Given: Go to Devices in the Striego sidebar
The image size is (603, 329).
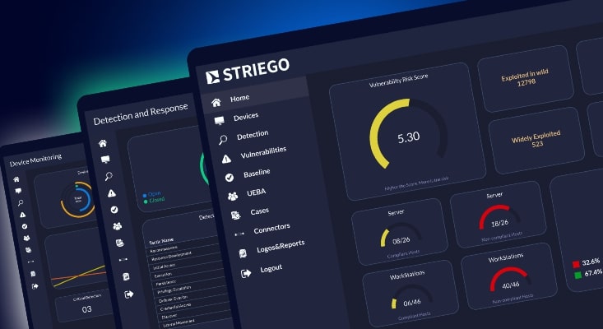Looking at the screenshot, I should tap(246, 117).
